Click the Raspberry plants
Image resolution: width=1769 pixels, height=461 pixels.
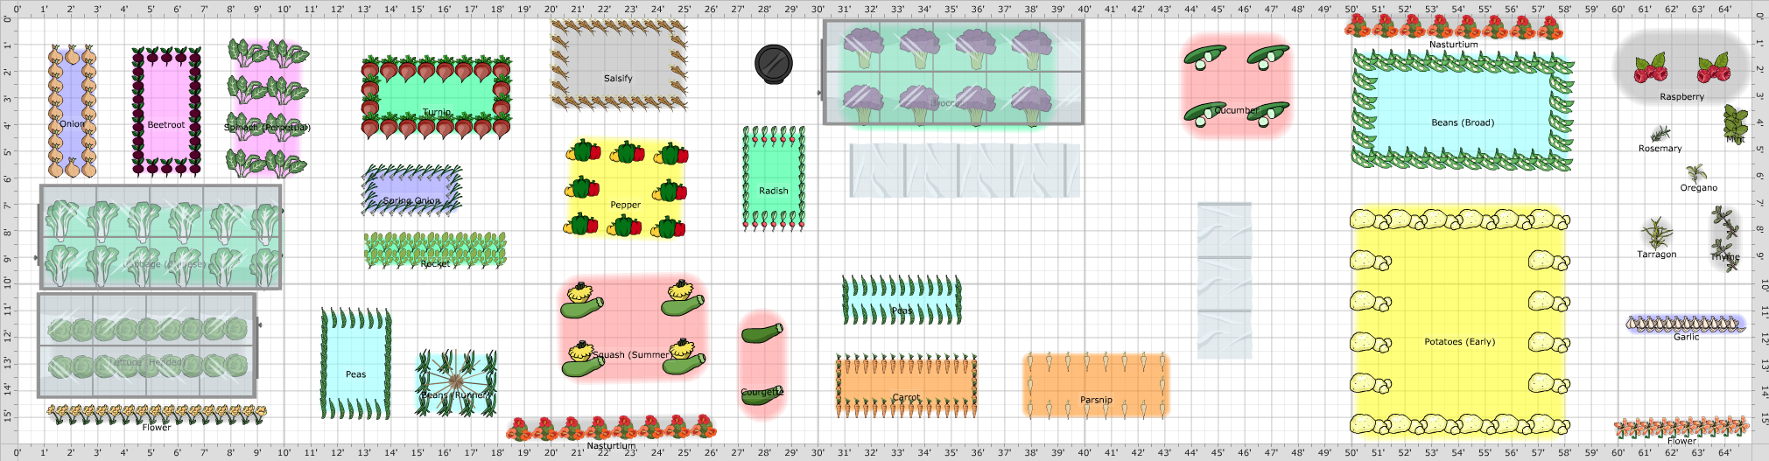click(x=1682, y=68)
